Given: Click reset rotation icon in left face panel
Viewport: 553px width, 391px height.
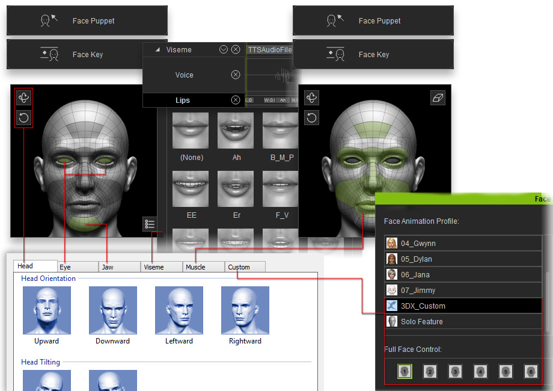Looking at the screenshot, I should pos(23,117).
